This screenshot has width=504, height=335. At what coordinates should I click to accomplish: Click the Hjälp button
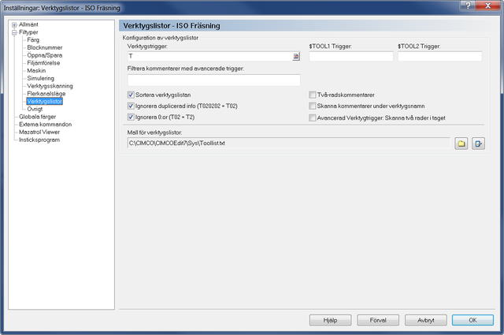[330, 320]
